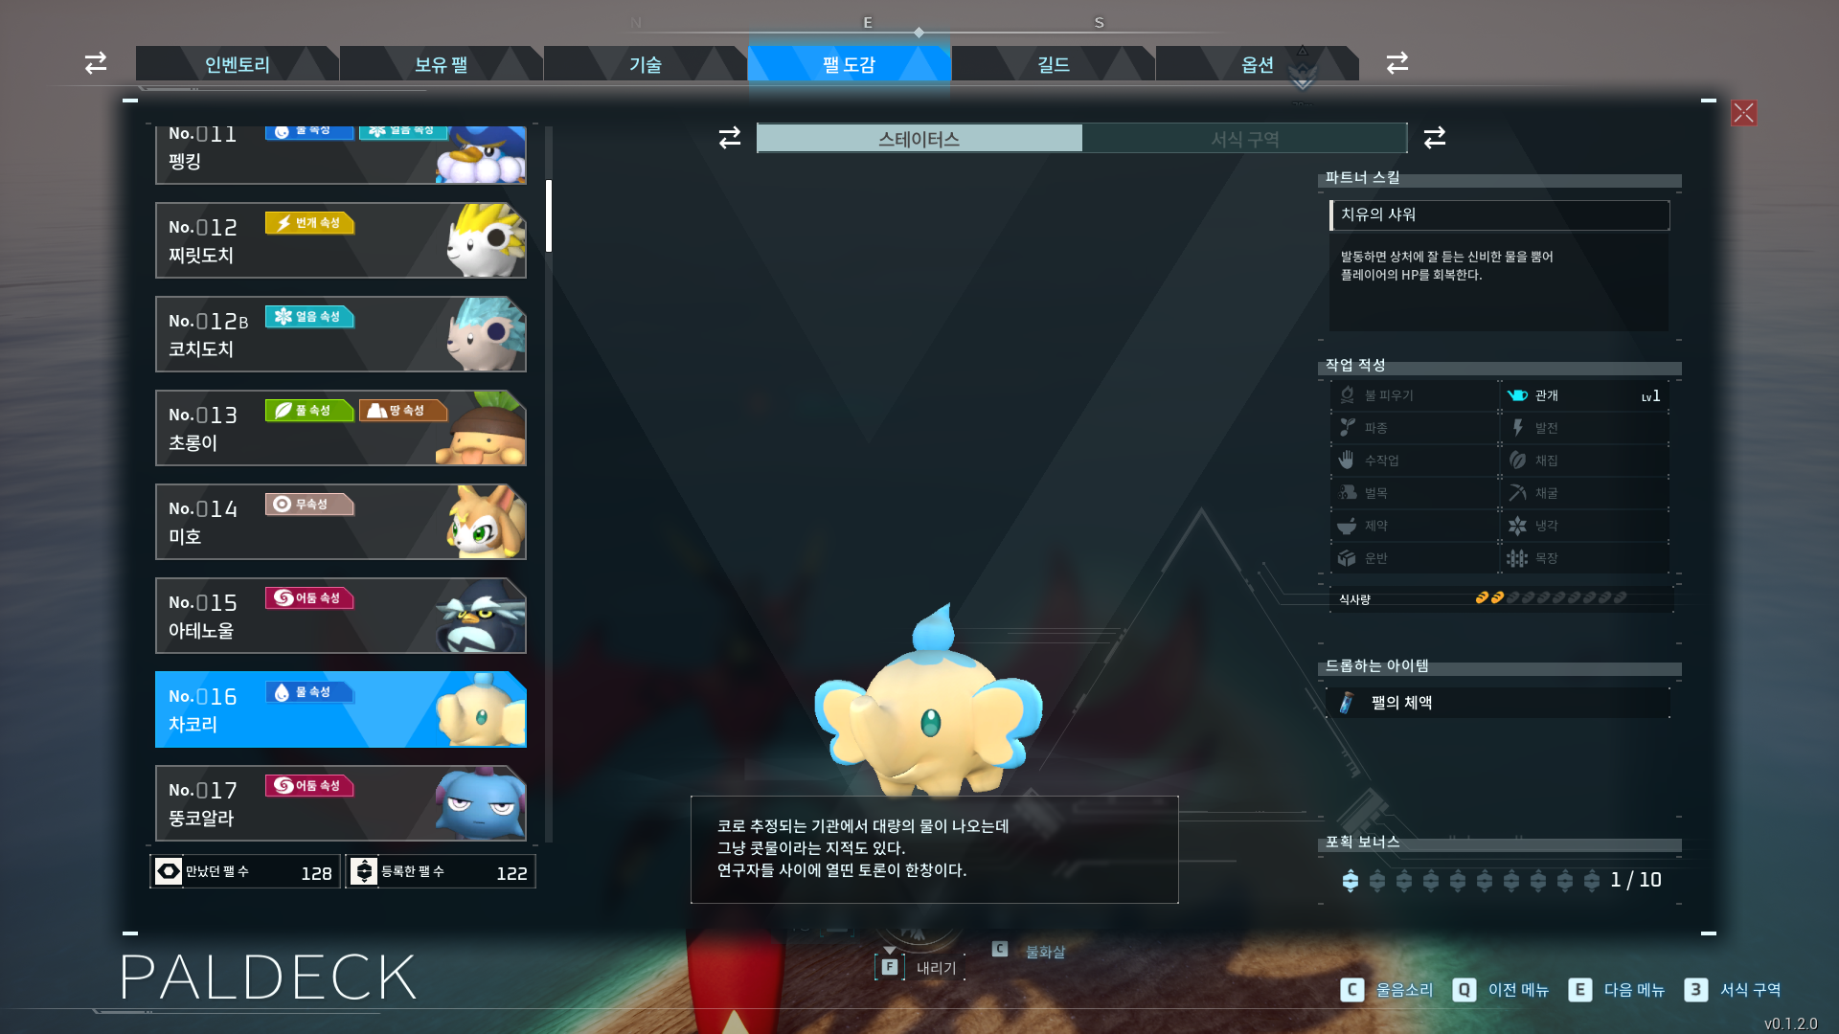Click the 풀 속성 badge on 초롱이

309,411
